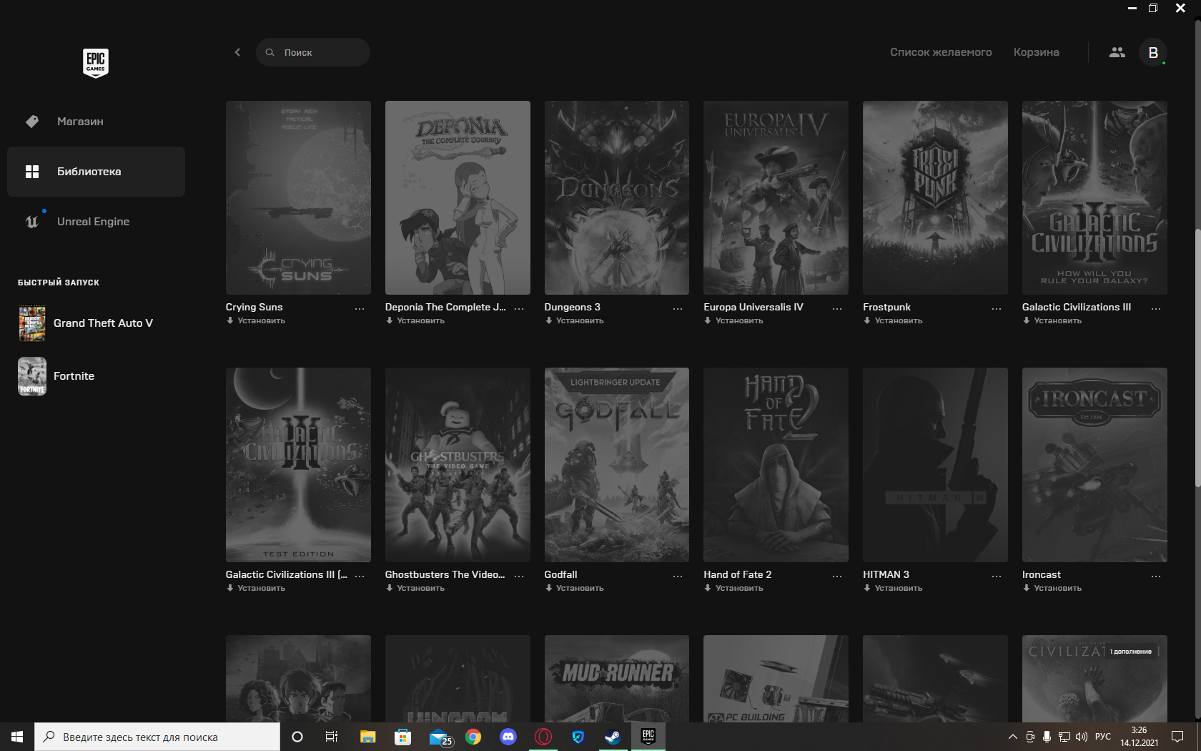
Task: Open options menu for Hand of Fate 2
Action: coord(837,576)
